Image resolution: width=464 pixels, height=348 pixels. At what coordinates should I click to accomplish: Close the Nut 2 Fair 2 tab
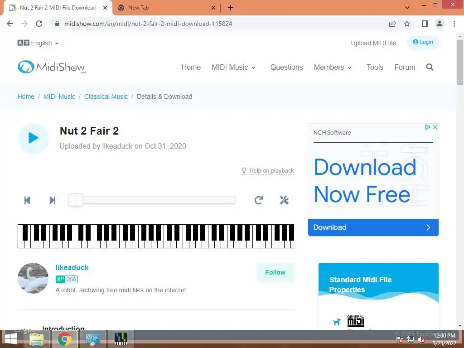tap(105, 8)
